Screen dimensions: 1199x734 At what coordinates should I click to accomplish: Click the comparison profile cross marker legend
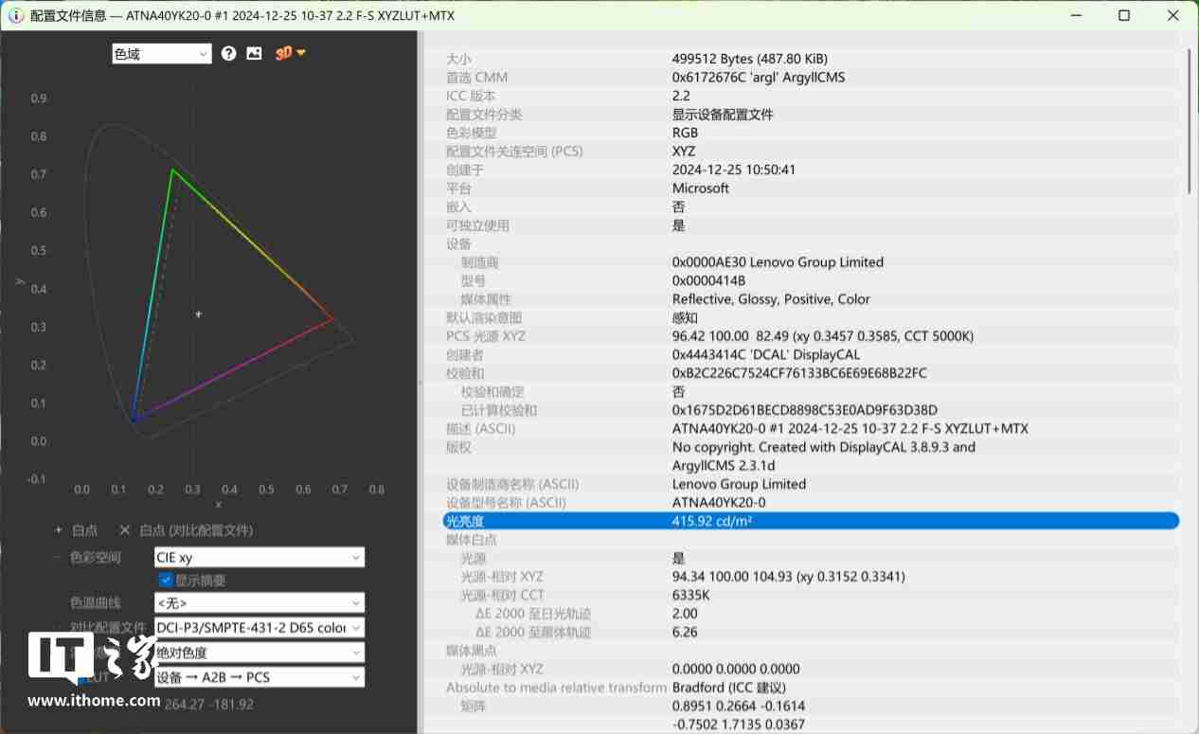pos(124,530)
